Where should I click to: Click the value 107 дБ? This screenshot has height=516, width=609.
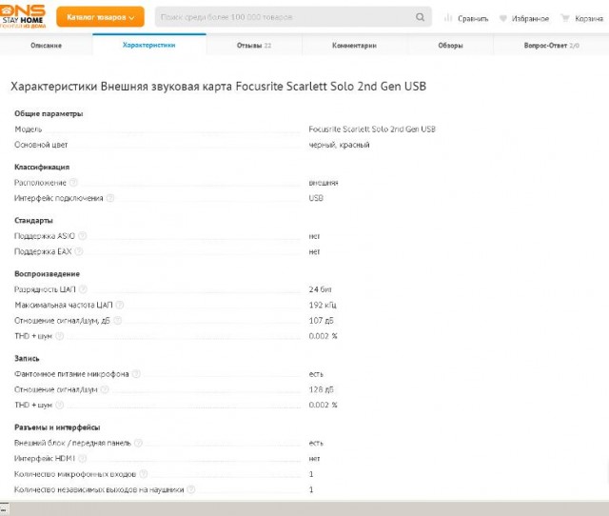(322, 320)
